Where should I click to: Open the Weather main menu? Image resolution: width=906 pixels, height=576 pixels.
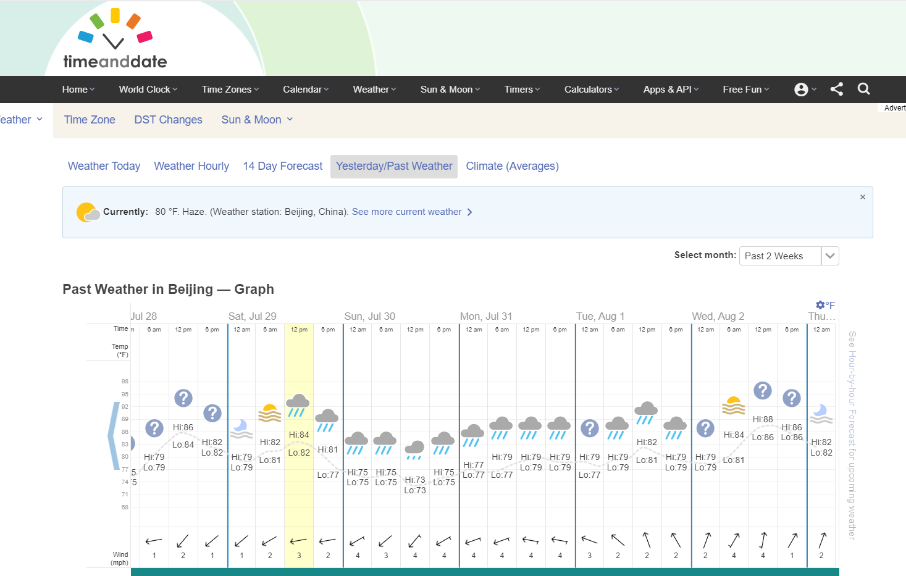(374, 90)
